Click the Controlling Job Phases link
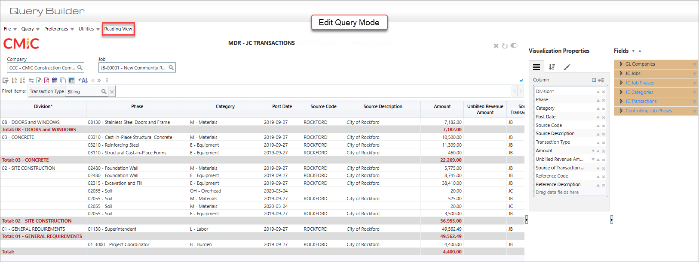This screenshot has height=262, width=699. (x=649, y=111)
